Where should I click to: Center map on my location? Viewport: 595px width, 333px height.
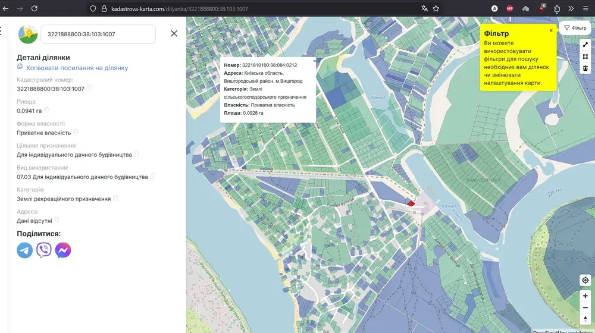tap(585, 280)
